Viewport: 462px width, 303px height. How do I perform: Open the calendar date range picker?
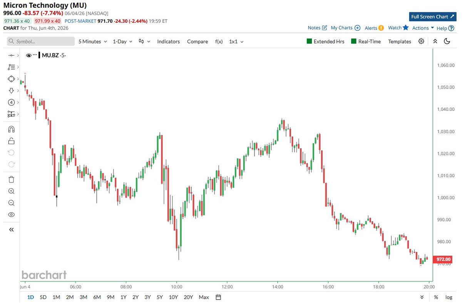click(x=218, y=297)
